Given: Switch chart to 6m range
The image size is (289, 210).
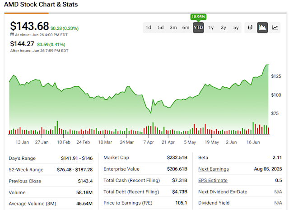Looking at the screenshot, I should (x=186, y=28).
